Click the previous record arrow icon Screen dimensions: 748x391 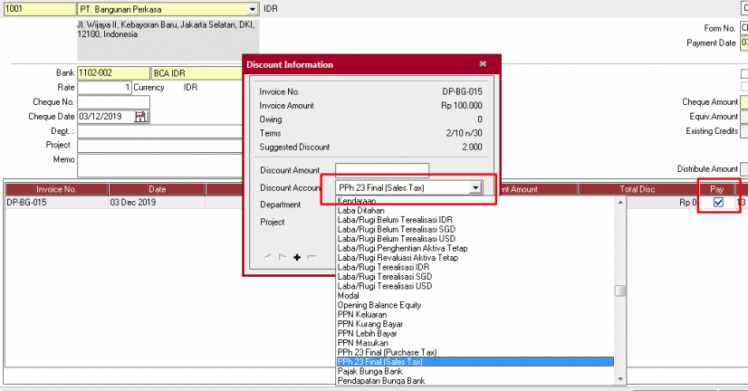pos(268,258)
